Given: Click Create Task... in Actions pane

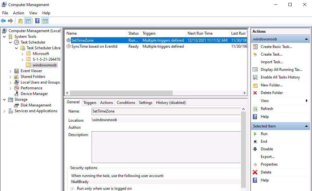Looking at the screenshot, I should [x=271, y=54].
